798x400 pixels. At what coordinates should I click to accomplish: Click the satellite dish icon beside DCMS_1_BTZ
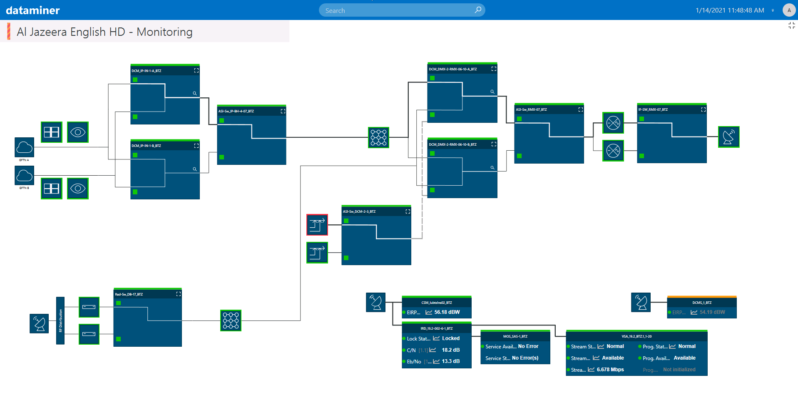click(x=641, y=302)
